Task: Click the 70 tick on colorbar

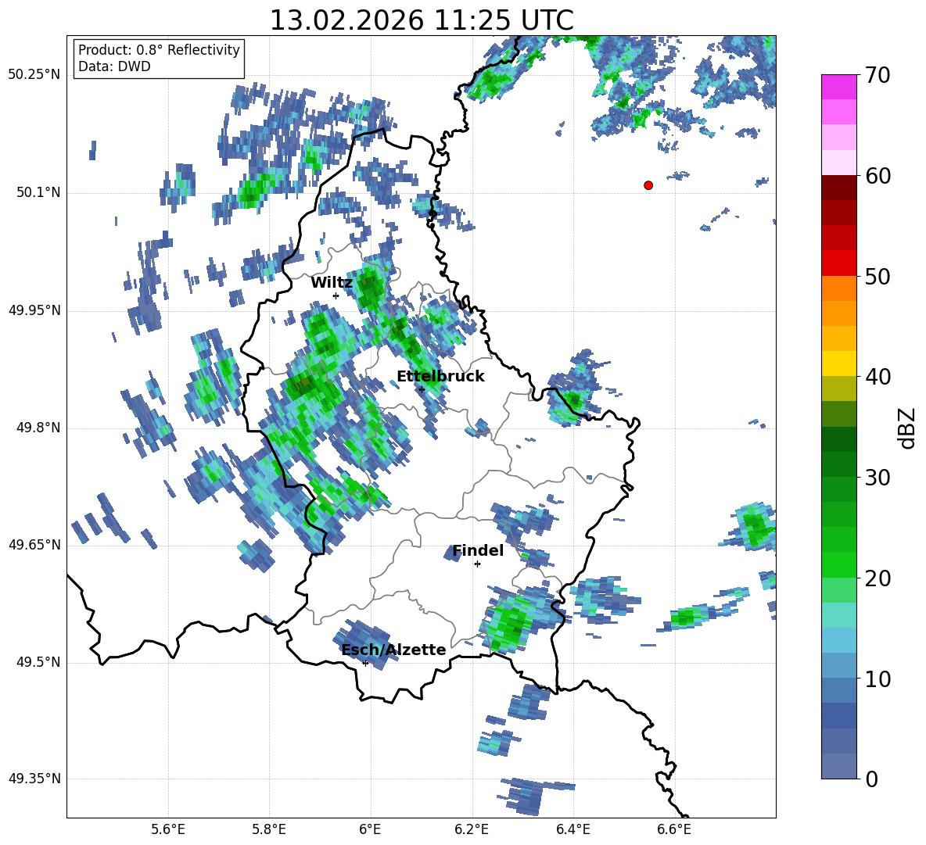Action: [x=878, y=75]
